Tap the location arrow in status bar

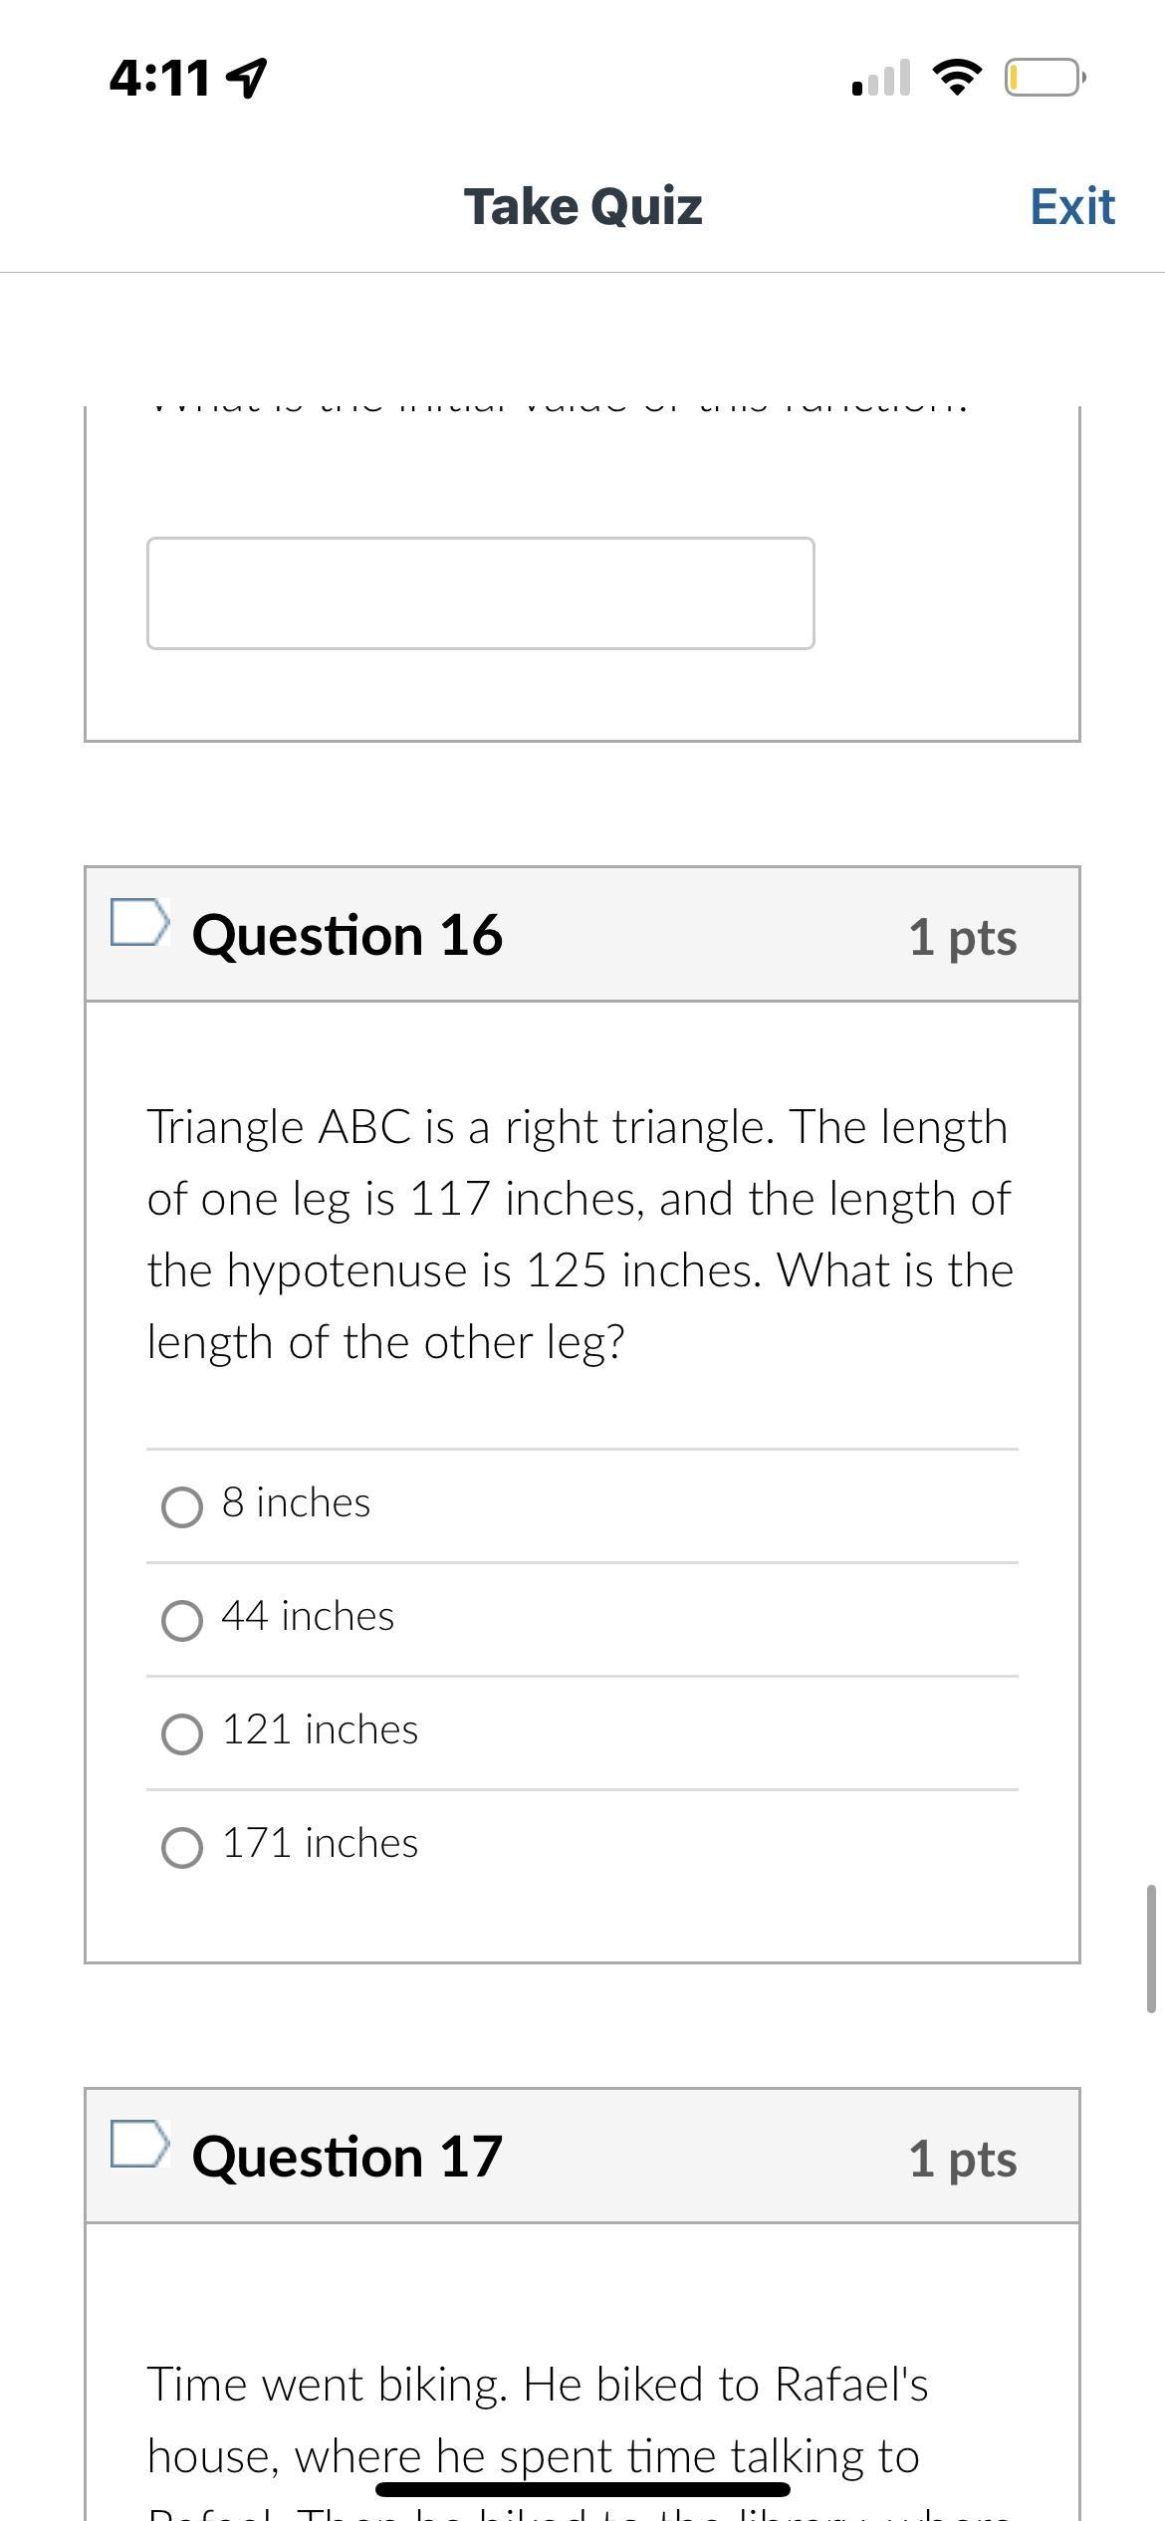[x=248, y=78]
